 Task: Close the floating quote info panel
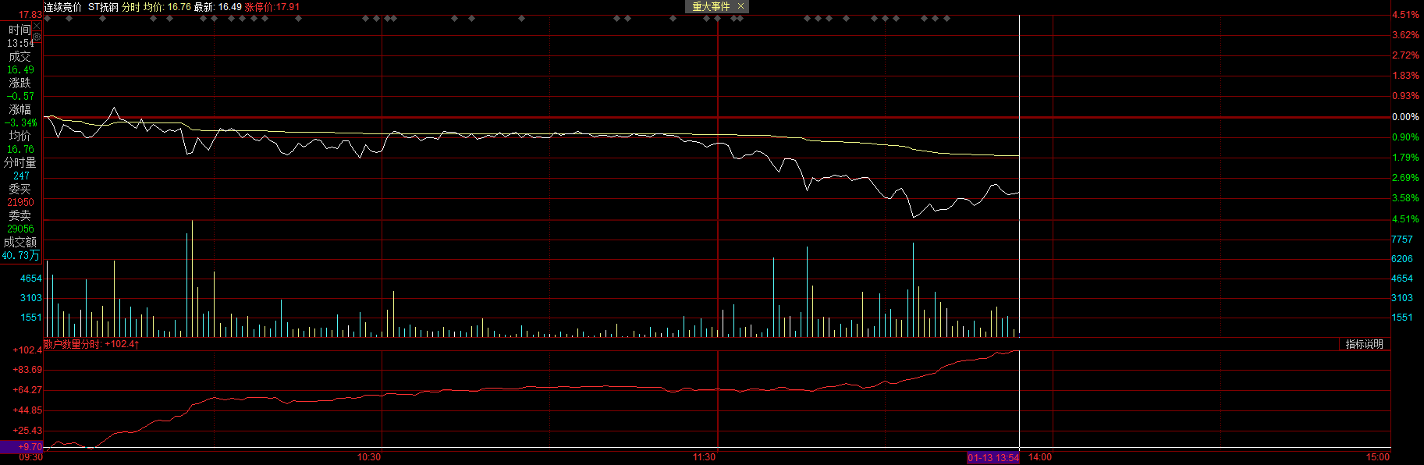[x=37, y=26]
